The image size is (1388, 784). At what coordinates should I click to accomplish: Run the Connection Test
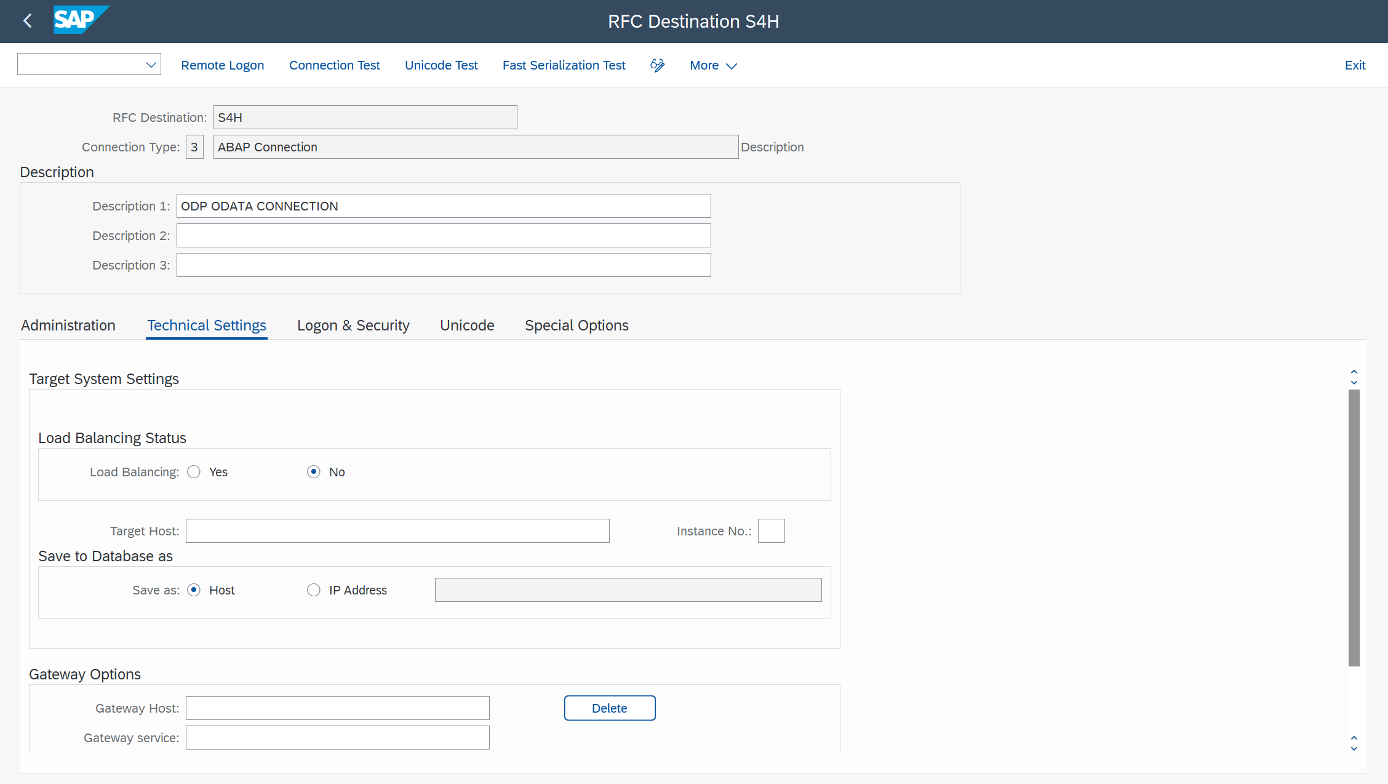click(334, 65)
